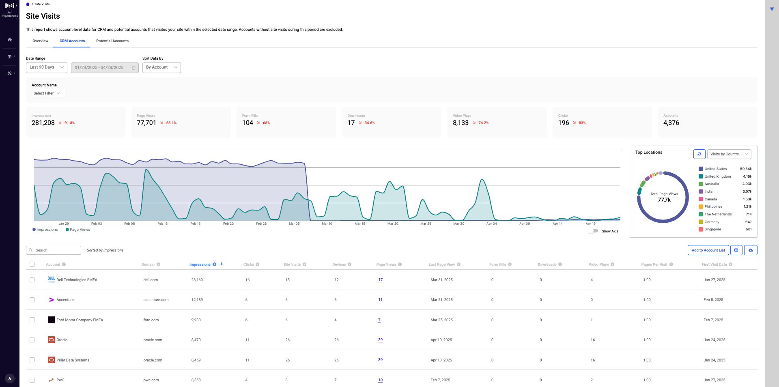The width and height of the screenshot is (779, 387).
Task: Click the Canada legend color swatch
Action: point(701,199)
